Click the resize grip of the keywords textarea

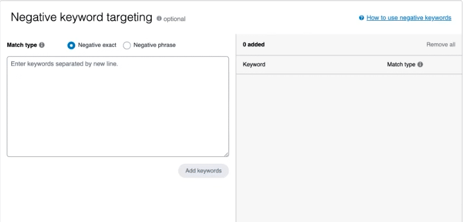[x=226, y=154]
